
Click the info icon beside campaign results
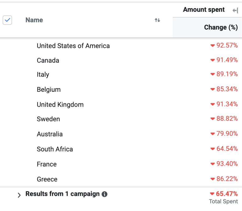pos(104,194)
